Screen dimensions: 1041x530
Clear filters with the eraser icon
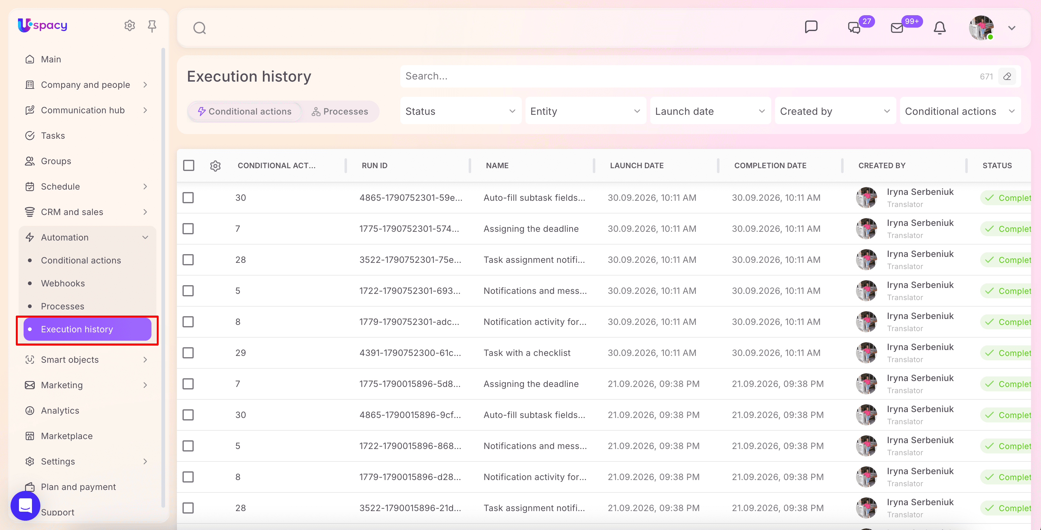coord(1007,76)
